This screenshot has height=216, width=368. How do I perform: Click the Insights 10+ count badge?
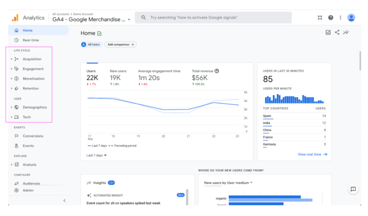pyautogui.click(x=111, y=183)
